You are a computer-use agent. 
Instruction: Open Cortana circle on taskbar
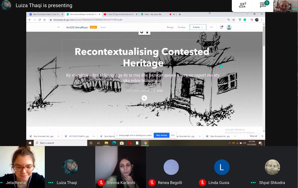[x=91, y=143]
